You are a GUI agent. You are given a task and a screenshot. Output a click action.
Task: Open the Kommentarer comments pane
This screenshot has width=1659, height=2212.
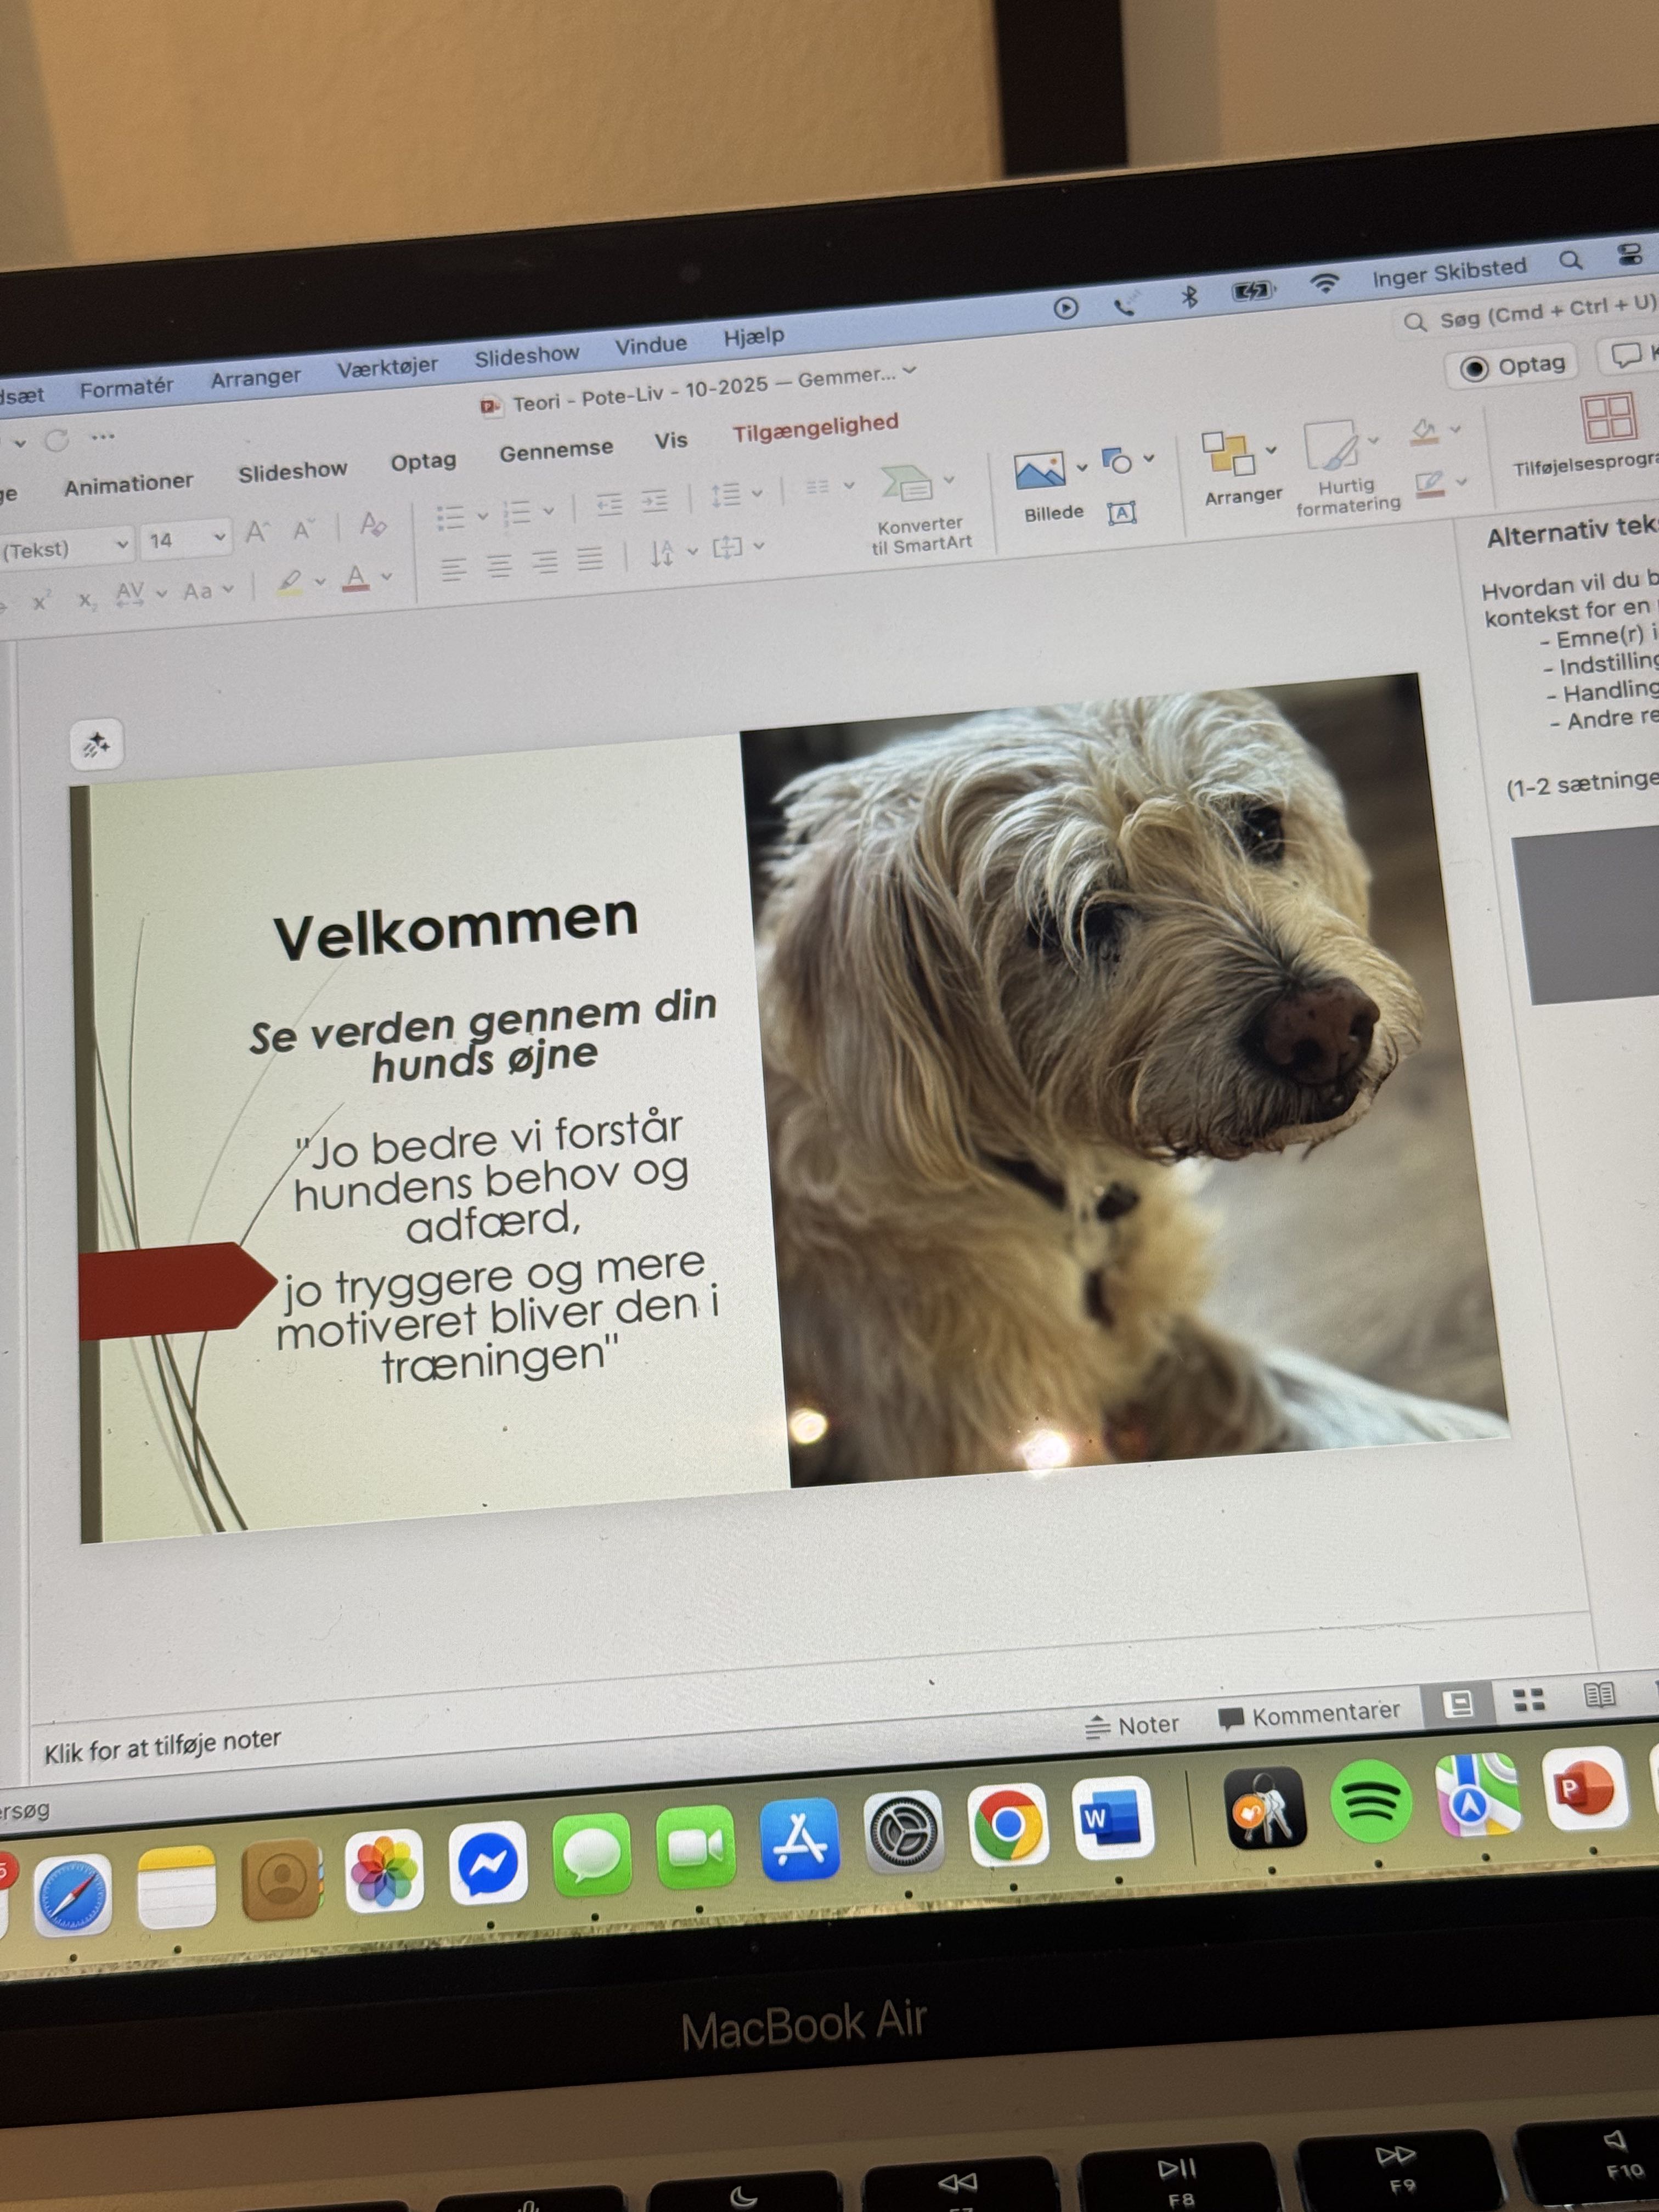coord(1309,1716)
